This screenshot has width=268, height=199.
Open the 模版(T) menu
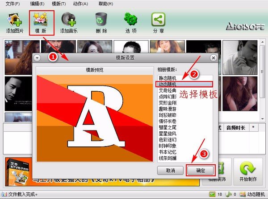(x=59, y=4)
